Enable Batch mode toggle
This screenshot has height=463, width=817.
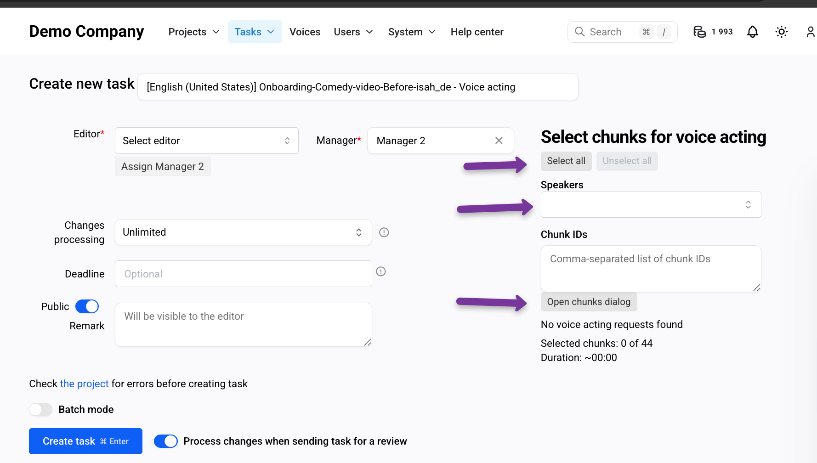coord(41,409)
